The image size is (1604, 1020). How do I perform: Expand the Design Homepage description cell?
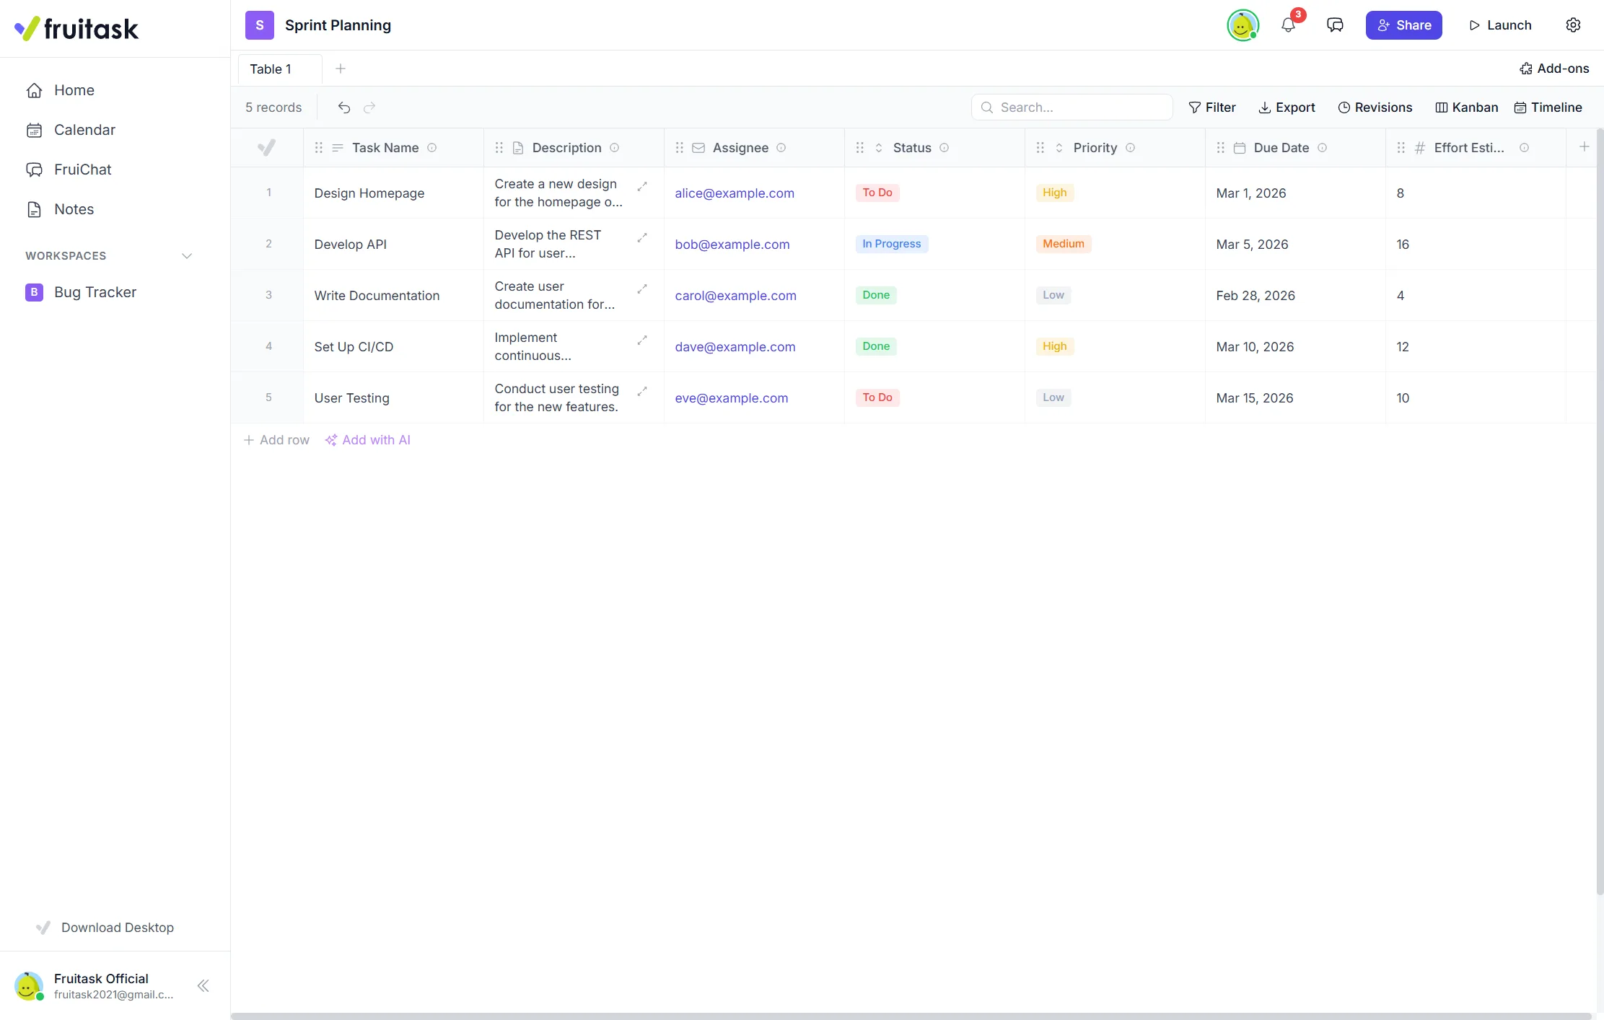pyautogui.click(x=642, y=186)
